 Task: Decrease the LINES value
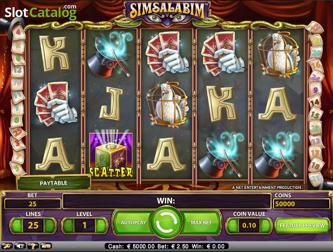pos(17,225)
